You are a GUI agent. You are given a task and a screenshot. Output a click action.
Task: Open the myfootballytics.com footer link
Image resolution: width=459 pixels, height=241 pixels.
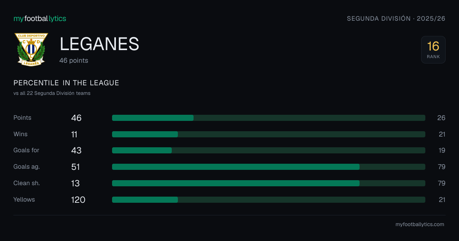coord(420,225)
